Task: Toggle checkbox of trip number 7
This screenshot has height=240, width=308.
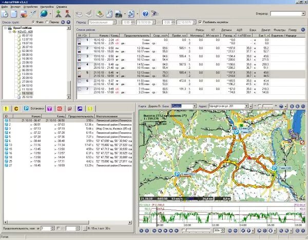Action: click(80, 89)
